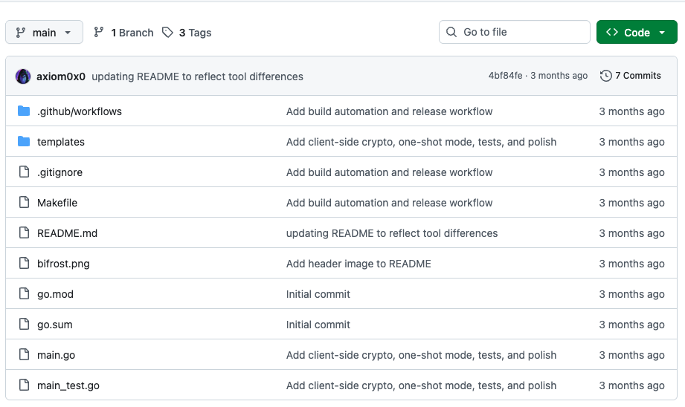Click the go.sum file icon
The height and width of the screenshot is (407, 685).
tap(24, 324)
